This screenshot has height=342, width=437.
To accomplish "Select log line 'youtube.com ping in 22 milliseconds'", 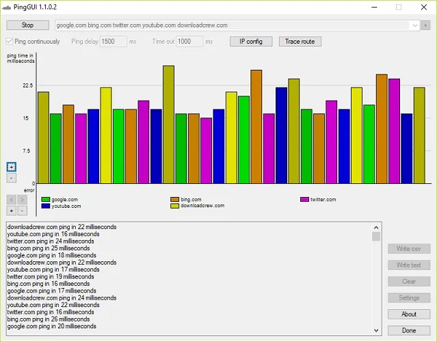I will coord(53,305).
